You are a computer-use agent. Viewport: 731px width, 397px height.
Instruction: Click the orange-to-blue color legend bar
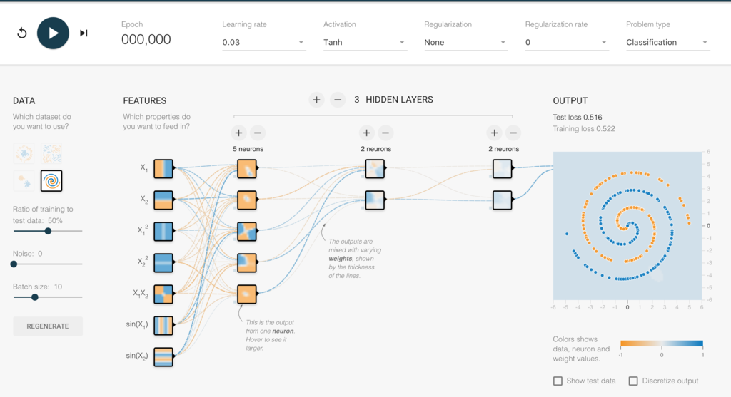[x=662, y=344]
